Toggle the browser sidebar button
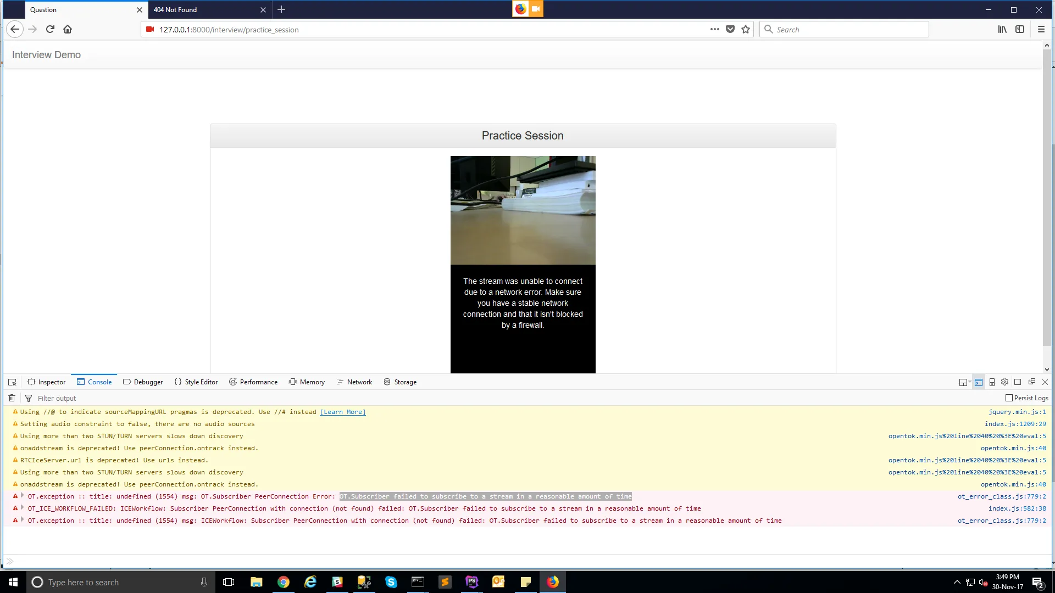The height and width of the screenshot is (593, 1055). pyautogui.click(x=1020, y=30)
